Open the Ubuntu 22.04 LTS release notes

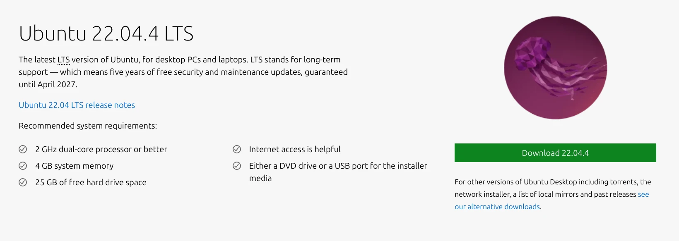(77, 105)
